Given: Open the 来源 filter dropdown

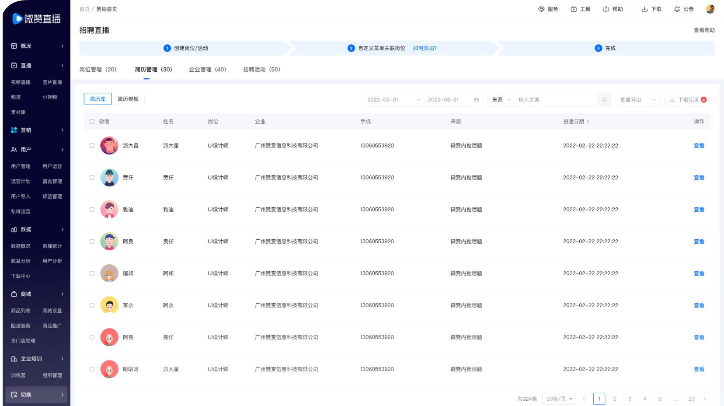Looking at the screenshot, I should [501, 100].
